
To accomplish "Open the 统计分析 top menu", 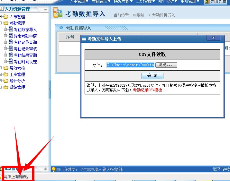I will 168,2.
